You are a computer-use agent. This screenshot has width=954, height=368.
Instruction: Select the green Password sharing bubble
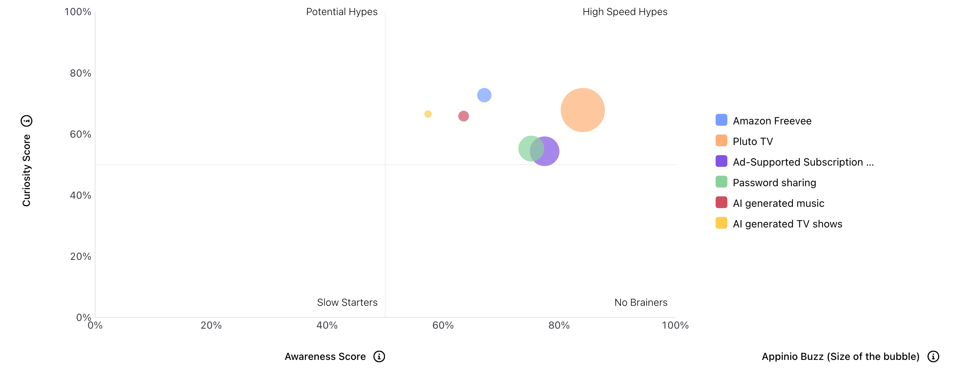point(526,148)
